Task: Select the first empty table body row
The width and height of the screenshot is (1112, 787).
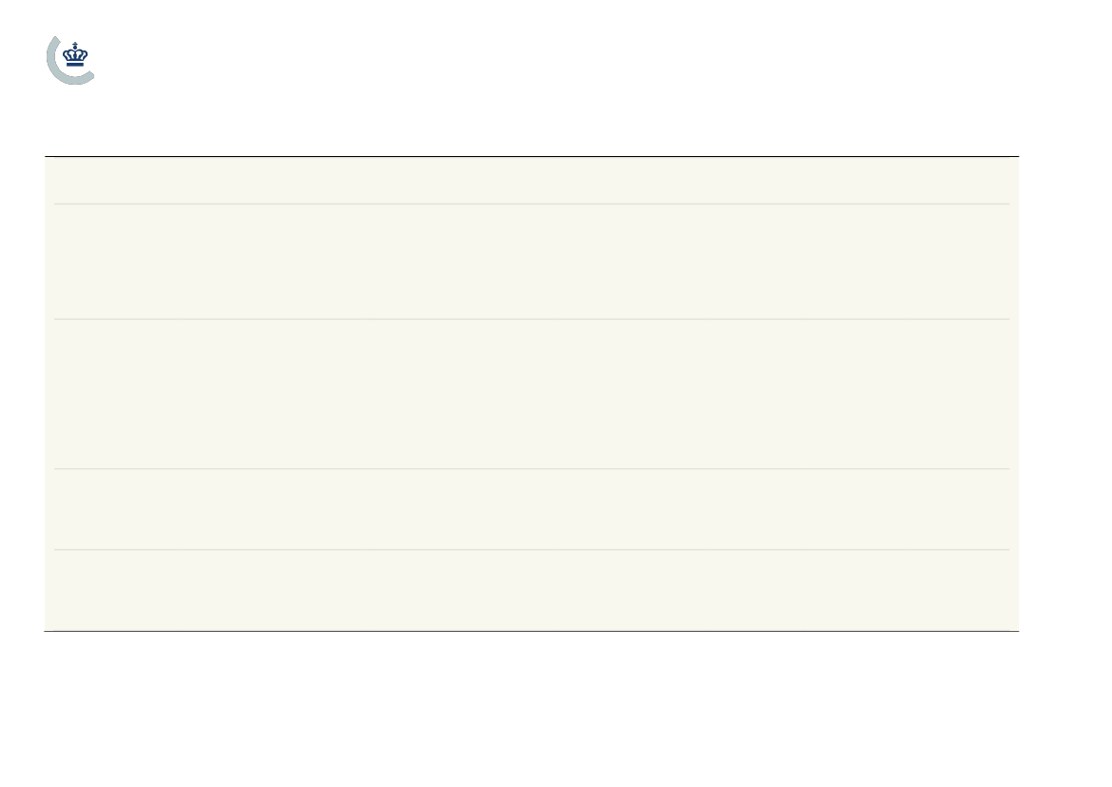Action: (532, 261)
